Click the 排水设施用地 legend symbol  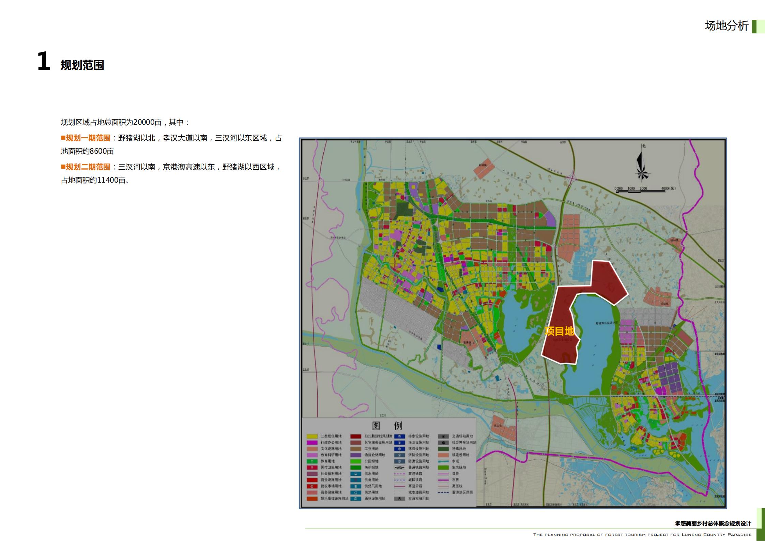point(399,436)
